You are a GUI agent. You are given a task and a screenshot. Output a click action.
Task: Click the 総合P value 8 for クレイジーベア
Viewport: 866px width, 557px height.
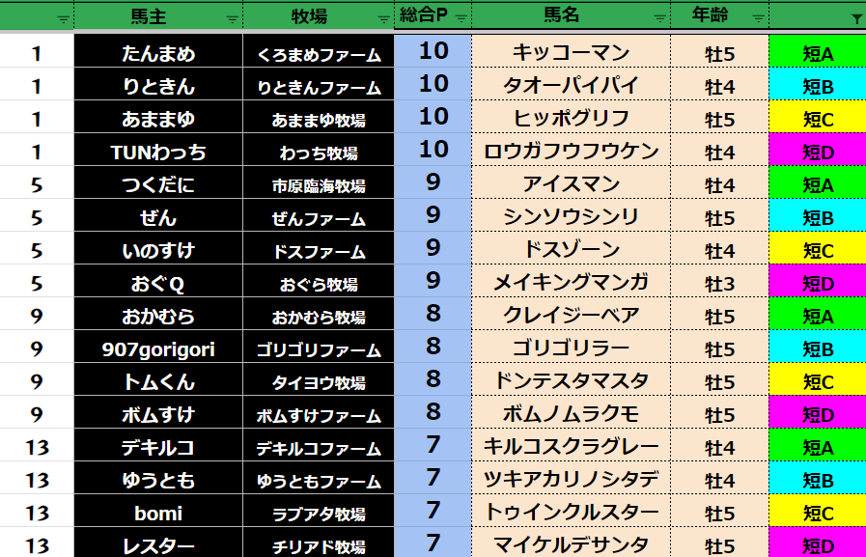tap(433, 316)
